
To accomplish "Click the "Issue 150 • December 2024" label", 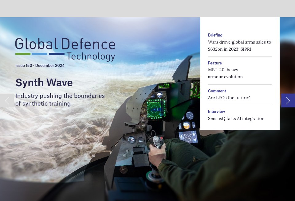I will [x=40, y=65].
